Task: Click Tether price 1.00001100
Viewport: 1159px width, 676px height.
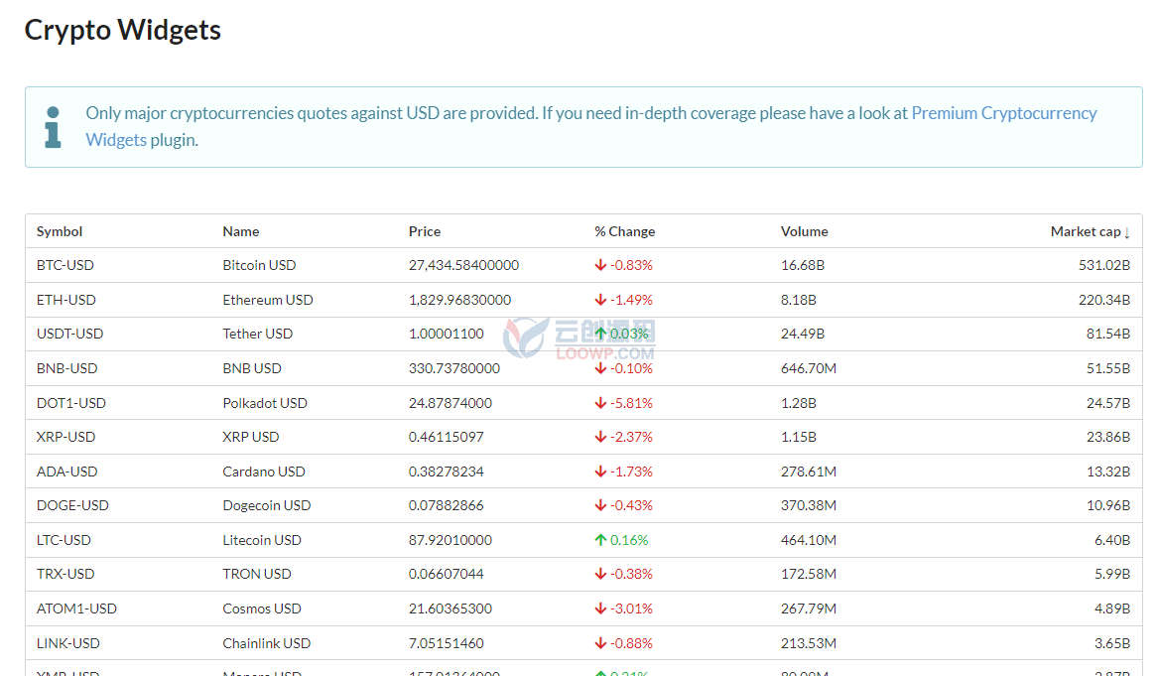Action: click(x=447, y=334)
